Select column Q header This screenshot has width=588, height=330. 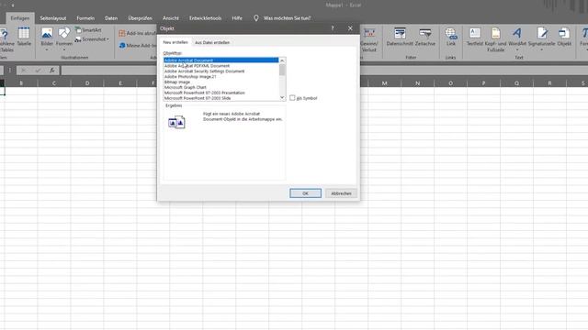point(516,83)
